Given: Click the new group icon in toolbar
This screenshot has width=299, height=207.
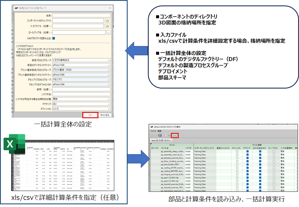Looking at the screenshot, I should pyautogui.click(x=152, y=135).
